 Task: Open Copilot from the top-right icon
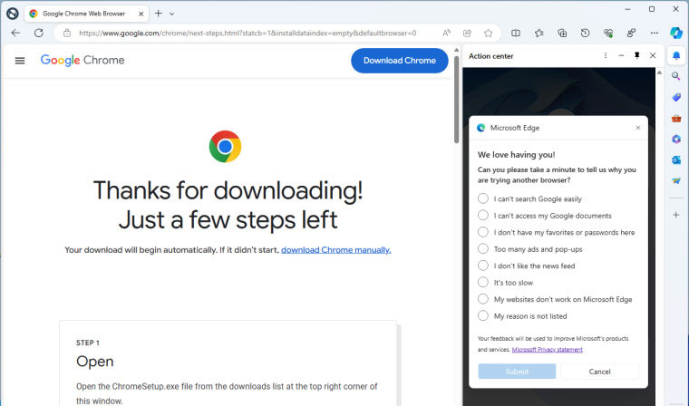click(x=676, y=33)
